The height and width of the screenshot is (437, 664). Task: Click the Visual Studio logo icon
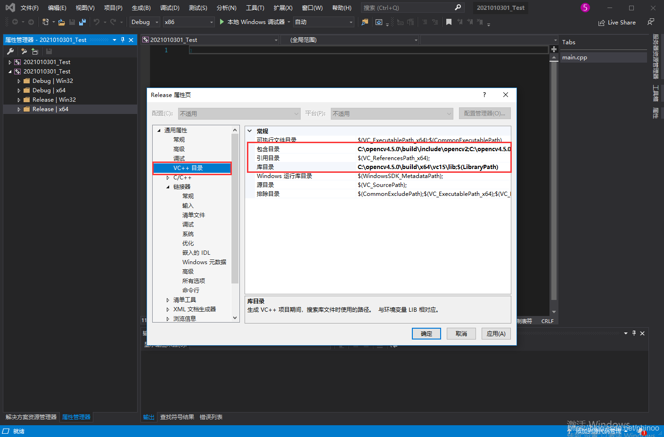click(10, 8)
